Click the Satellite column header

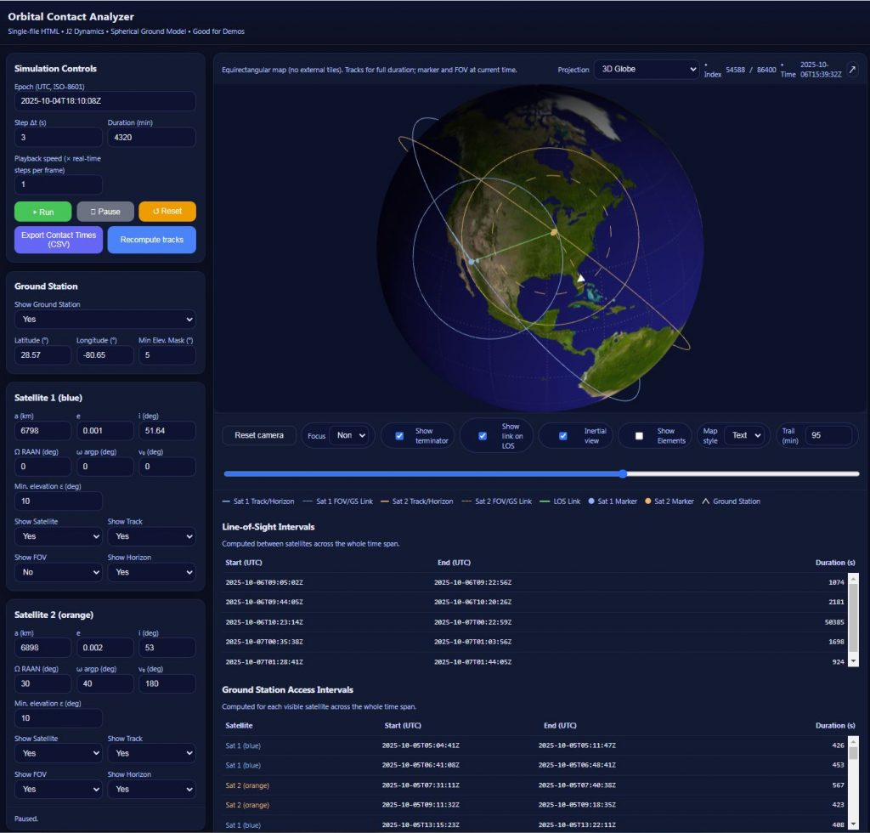pyautogui.click(x=239, y=726)
